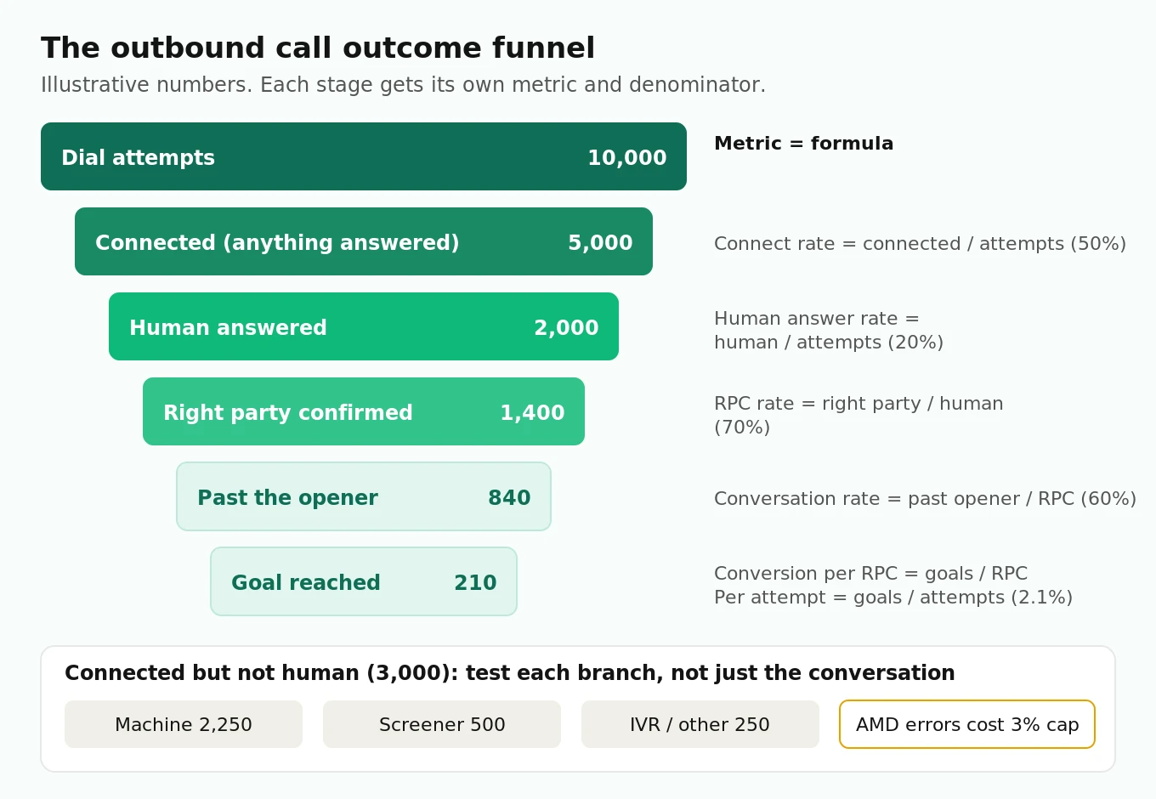Viewport: 1156px width, 799px height.
Task: Click the IVR / other 250 chip
Action: pyautogui.click(x=700, y=724)
